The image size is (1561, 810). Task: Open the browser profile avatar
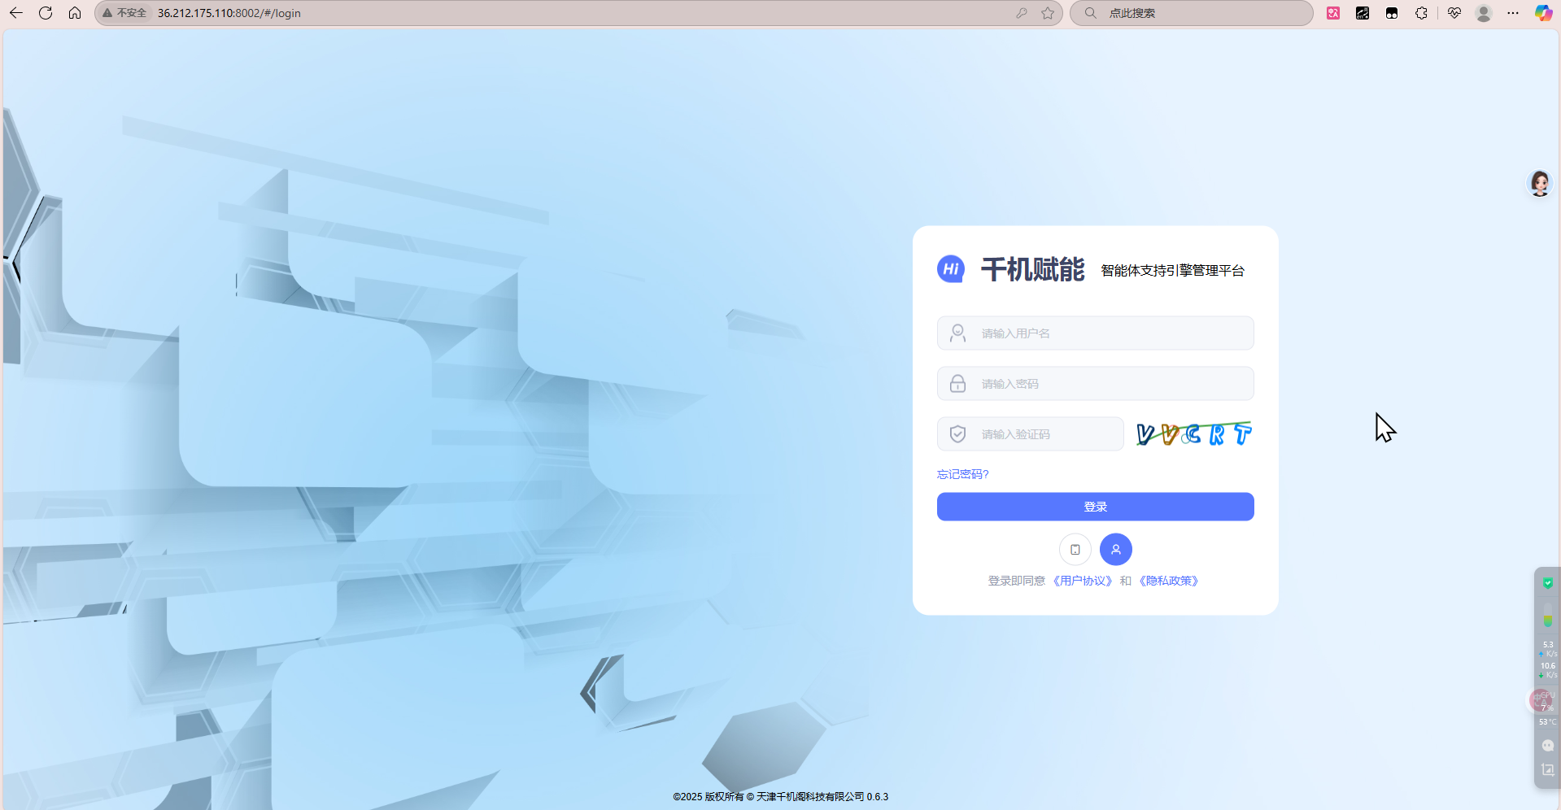1484,13
